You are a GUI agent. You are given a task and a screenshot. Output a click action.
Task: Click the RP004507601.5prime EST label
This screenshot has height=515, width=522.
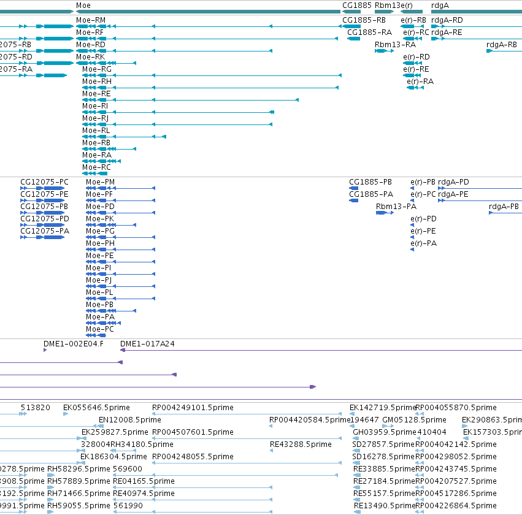pos(193,432)
